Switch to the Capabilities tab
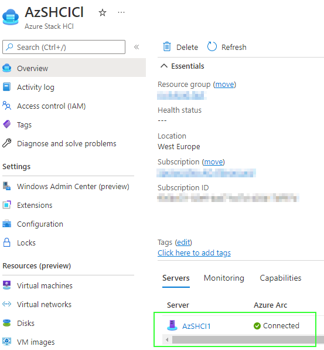This screenshot has width=324, height=350. click(x=281, y=278)
